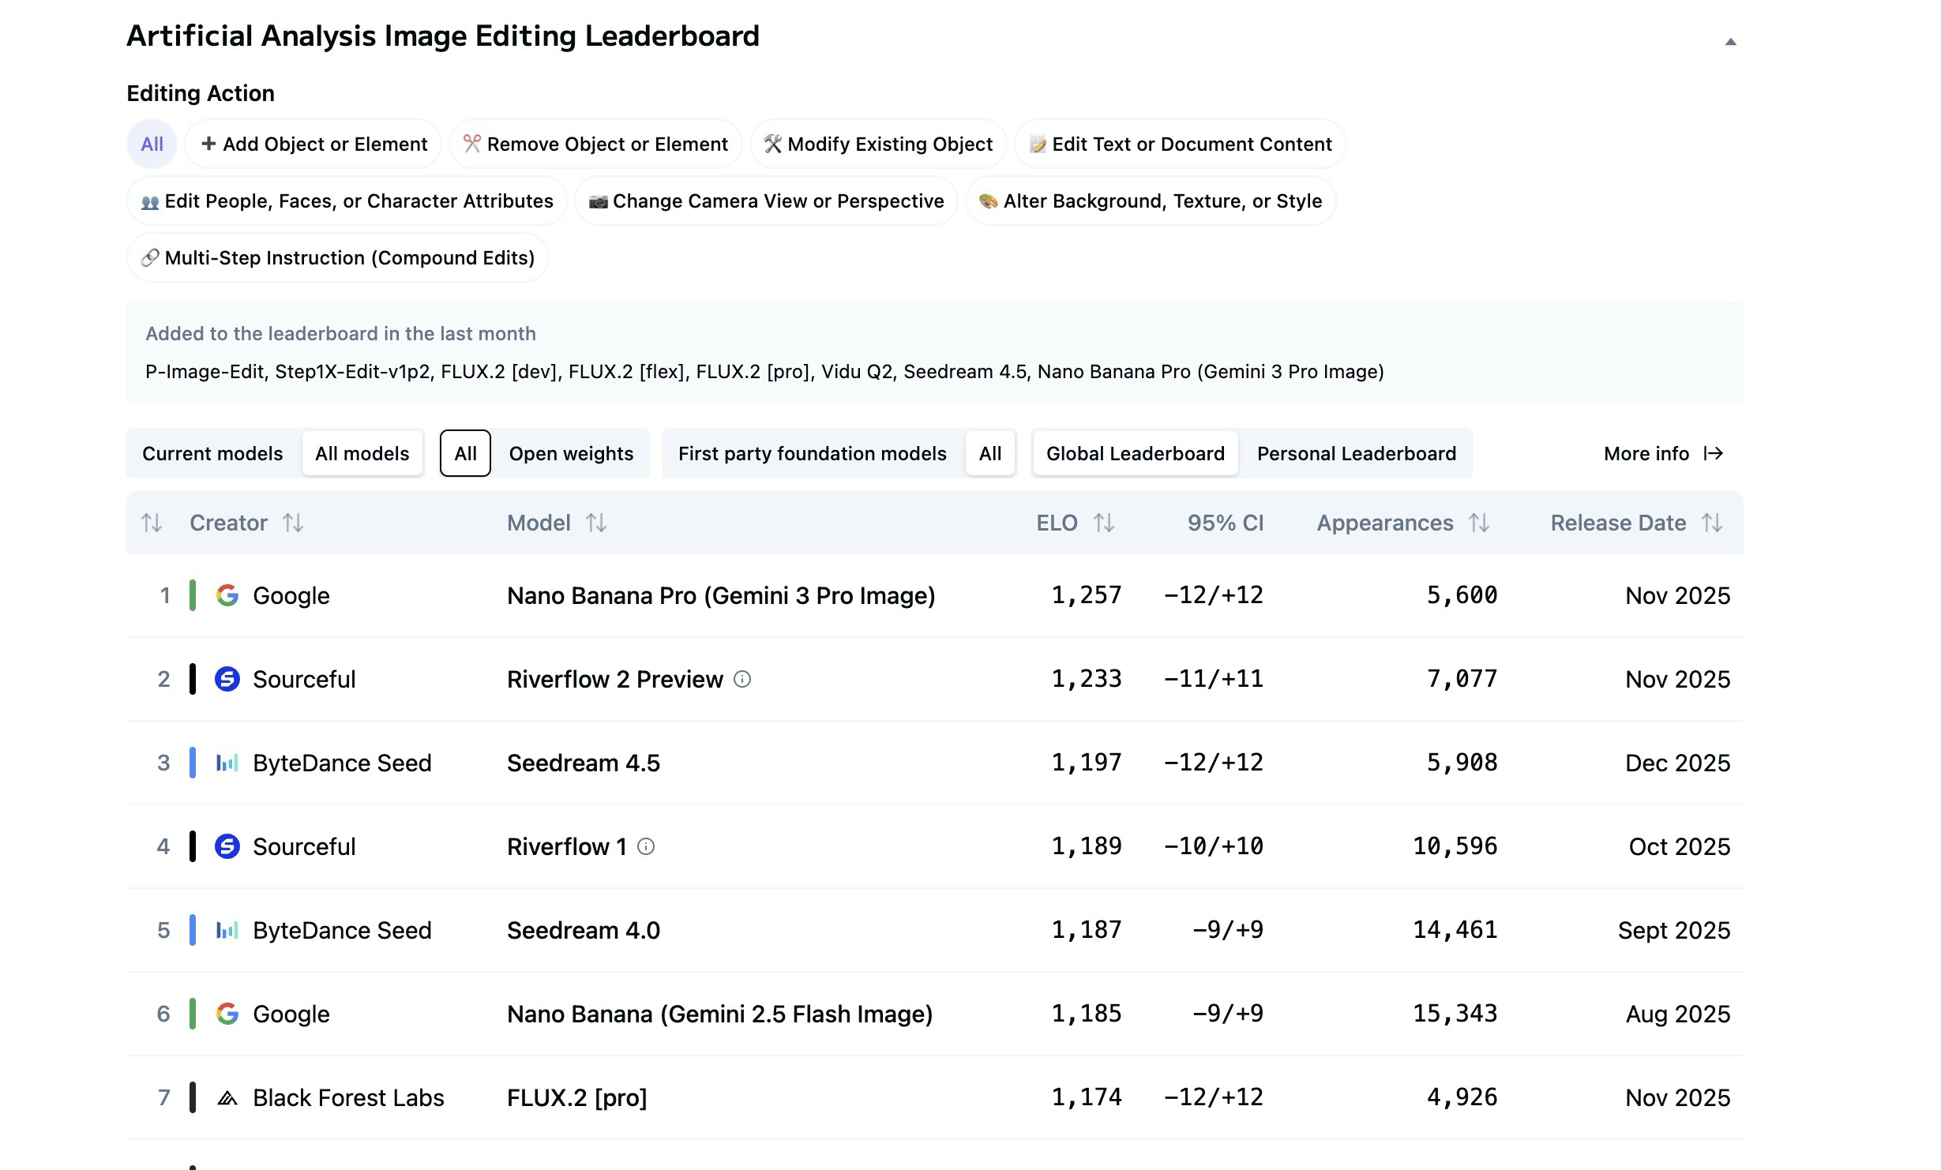Click Black Forest Labs logo icon
1941x1170 pixels.
pyautogui.click(x=227, y=1097)
